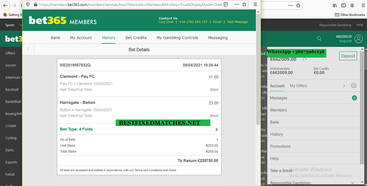Select Baseball in sports sidebar
Image resolution: width=367 pixels, height=186 pixels.
point(12,90)
